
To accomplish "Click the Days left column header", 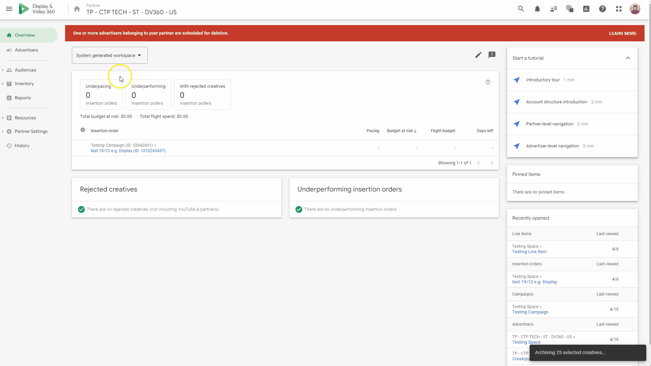I will 485,131.
